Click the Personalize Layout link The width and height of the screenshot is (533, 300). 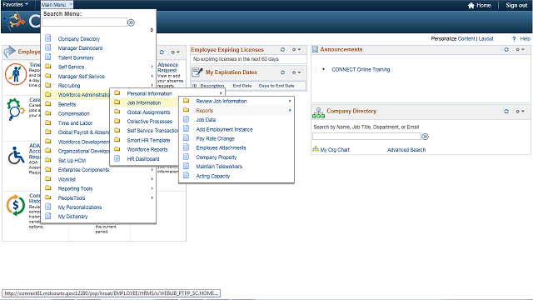pos(486,39)
